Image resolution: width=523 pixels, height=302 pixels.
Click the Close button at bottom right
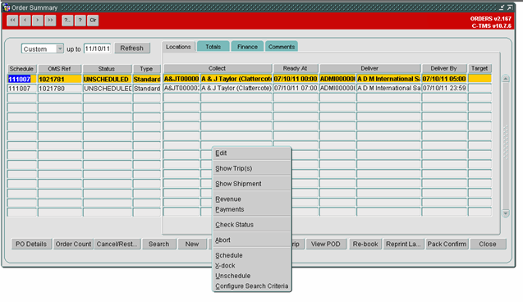[488, 244]
